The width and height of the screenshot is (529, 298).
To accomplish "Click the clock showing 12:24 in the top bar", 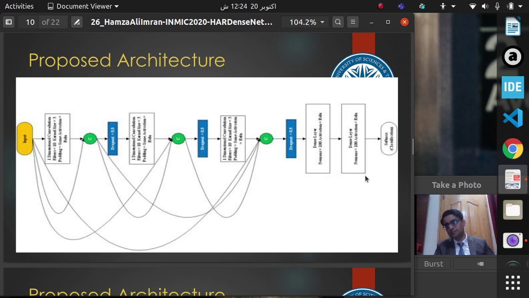I will (248, 6).
